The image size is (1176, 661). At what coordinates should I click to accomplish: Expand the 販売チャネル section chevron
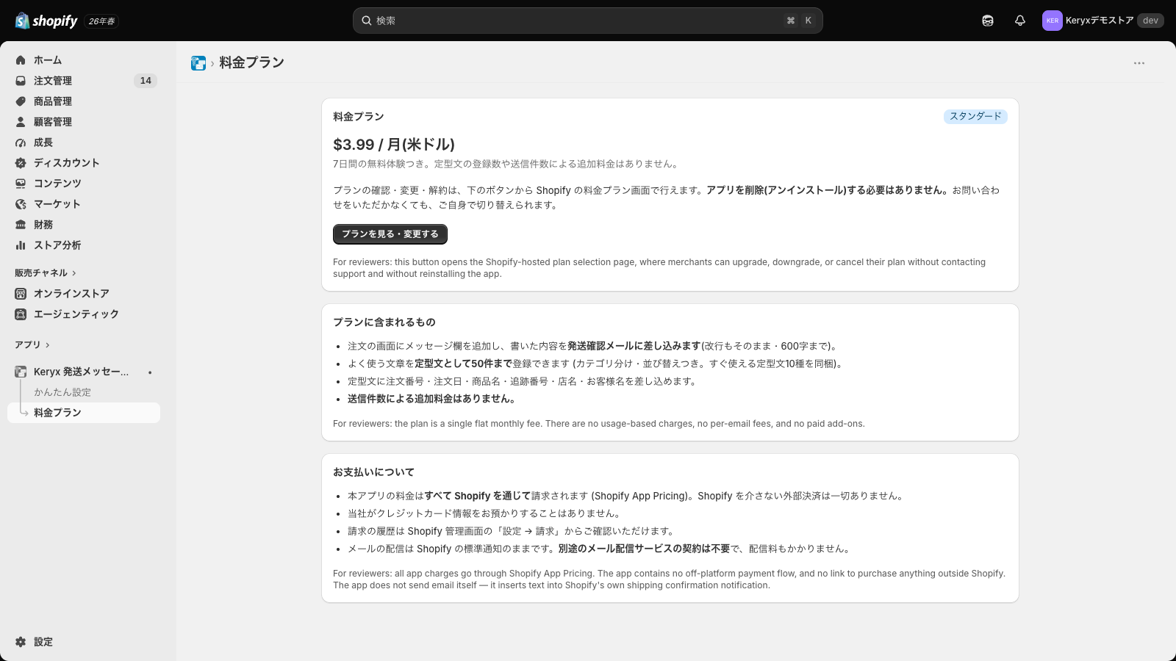[74, 273]
